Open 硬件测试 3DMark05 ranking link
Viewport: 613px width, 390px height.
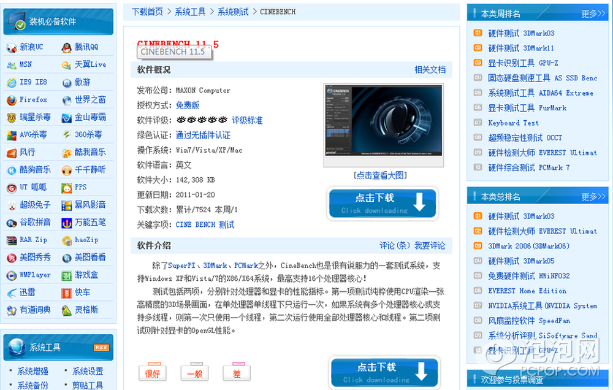[521, 261]
